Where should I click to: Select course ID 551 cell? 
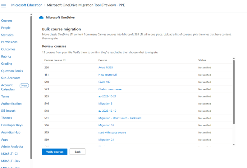coord(47,118)
